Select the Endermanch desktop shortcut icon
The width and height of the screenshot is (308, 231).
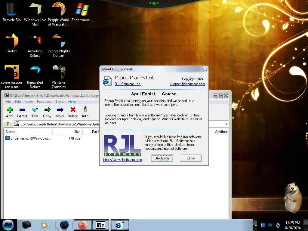[82, 12]
